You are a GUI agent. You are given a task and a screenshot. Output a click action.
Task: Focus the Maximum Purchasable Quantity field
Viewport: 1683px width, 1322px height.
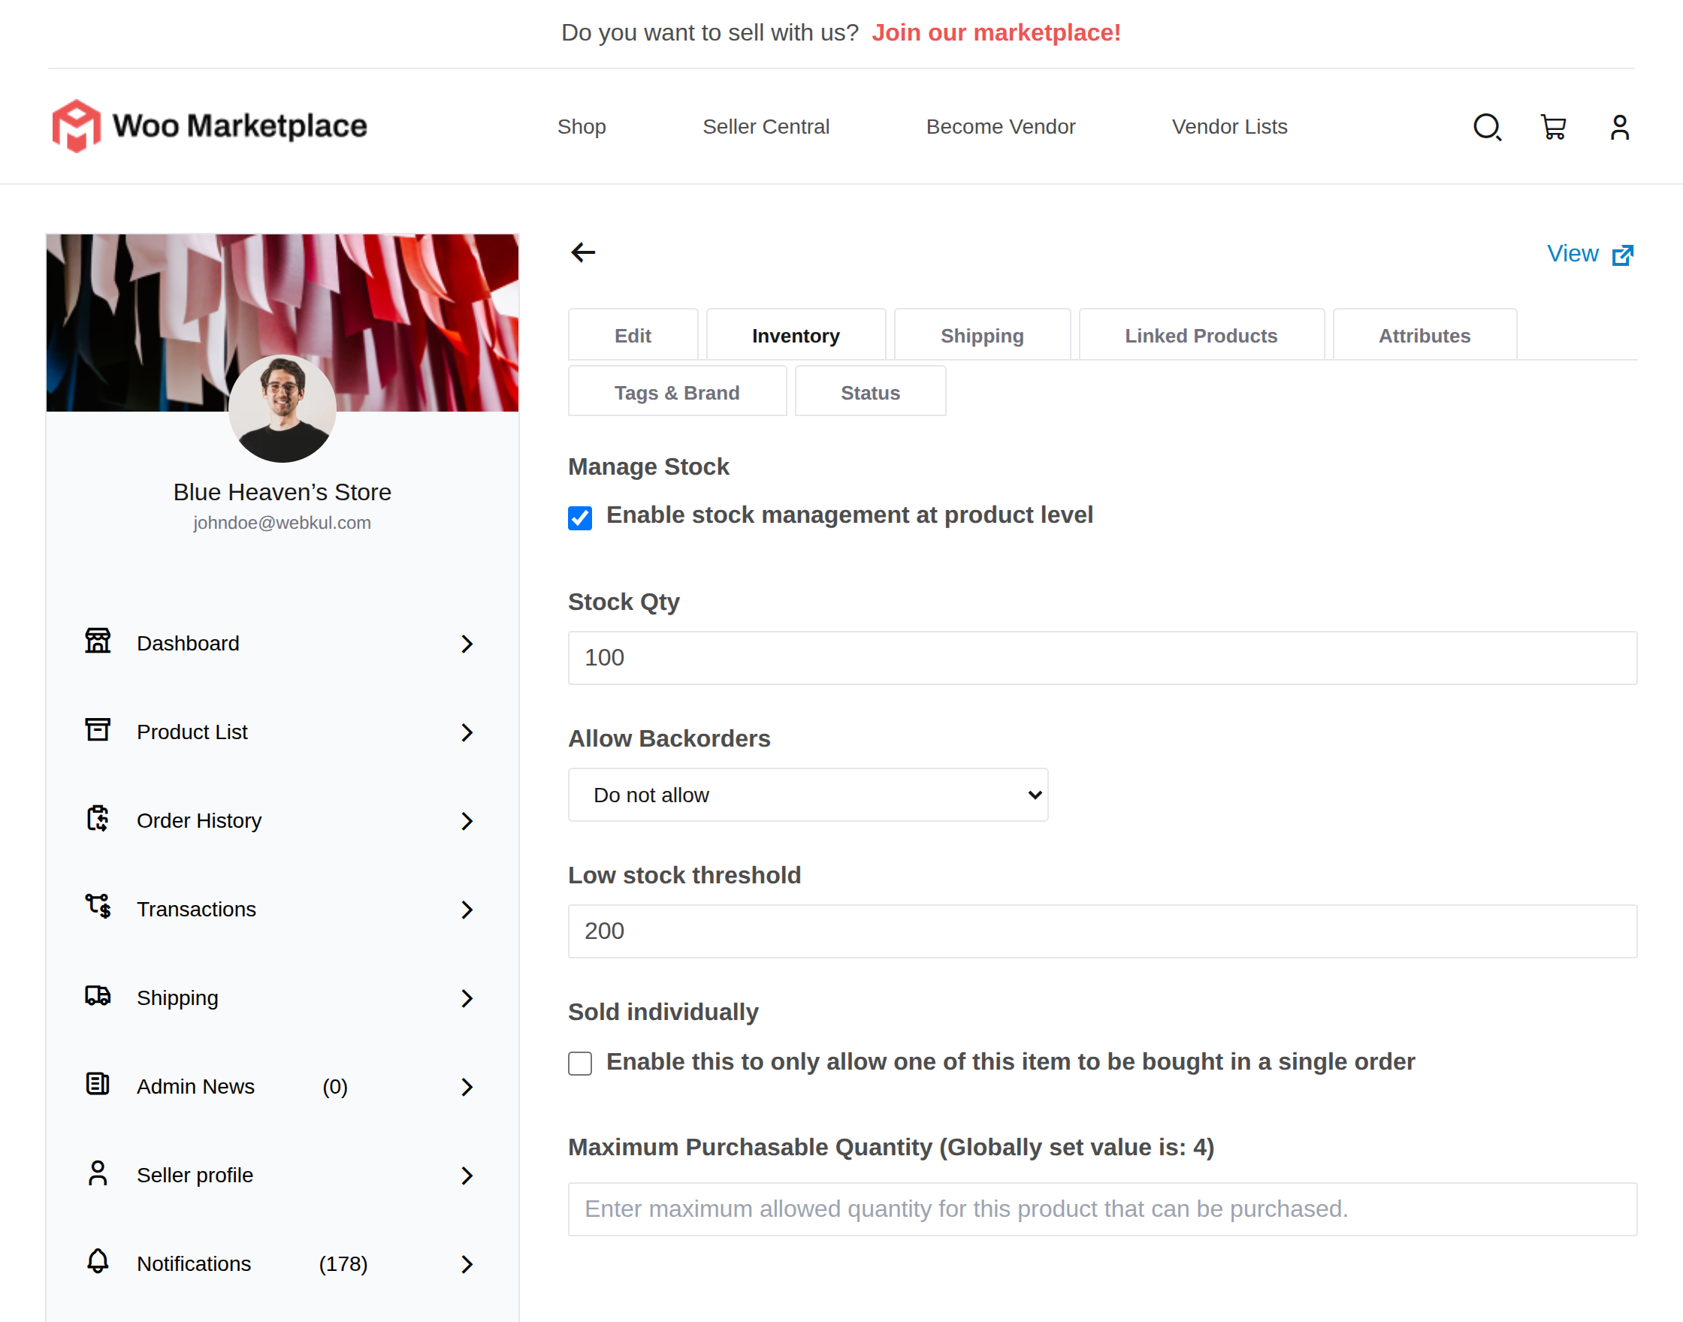tap(1101, 1209)
